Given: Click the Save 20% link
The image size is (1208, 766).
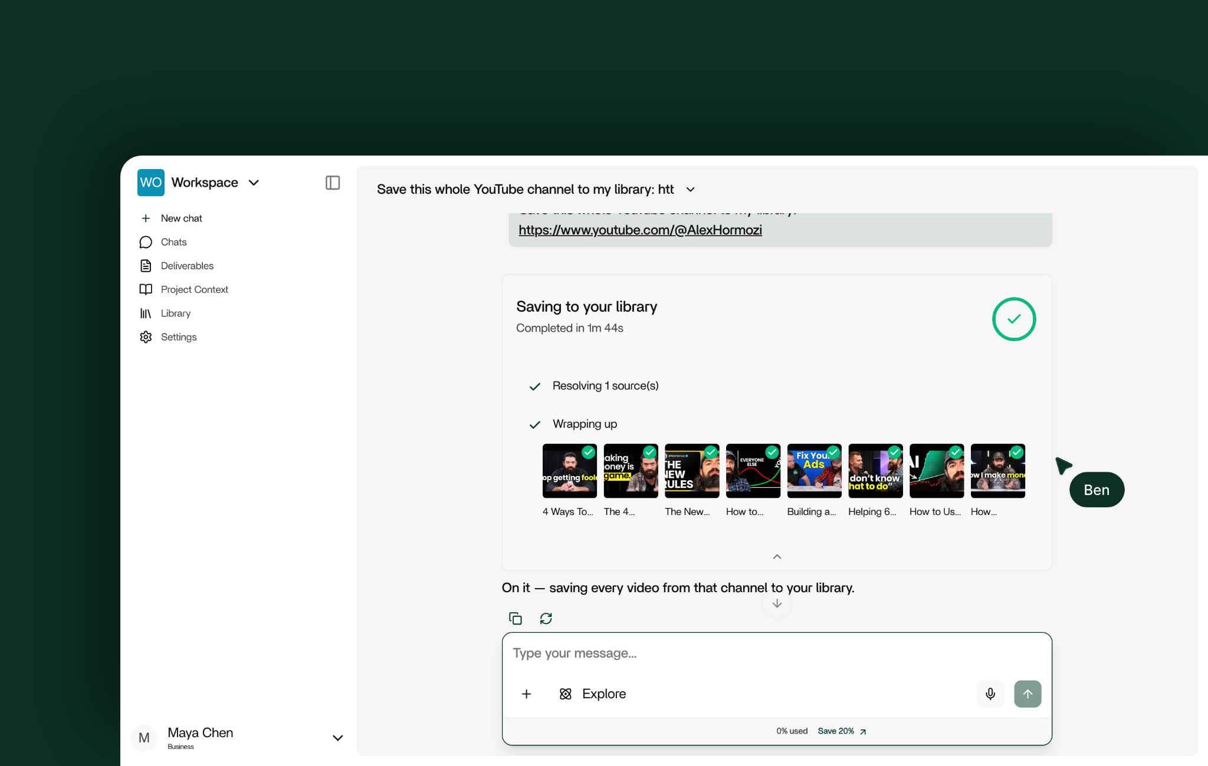Looking at the screenshot, I should 842,731.
